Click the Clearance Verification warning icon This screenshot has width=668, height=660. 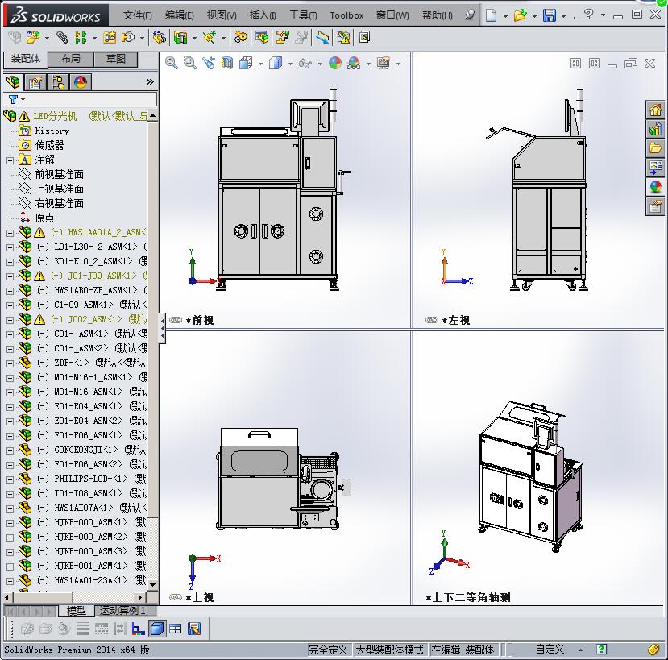[x=343, y=38]
